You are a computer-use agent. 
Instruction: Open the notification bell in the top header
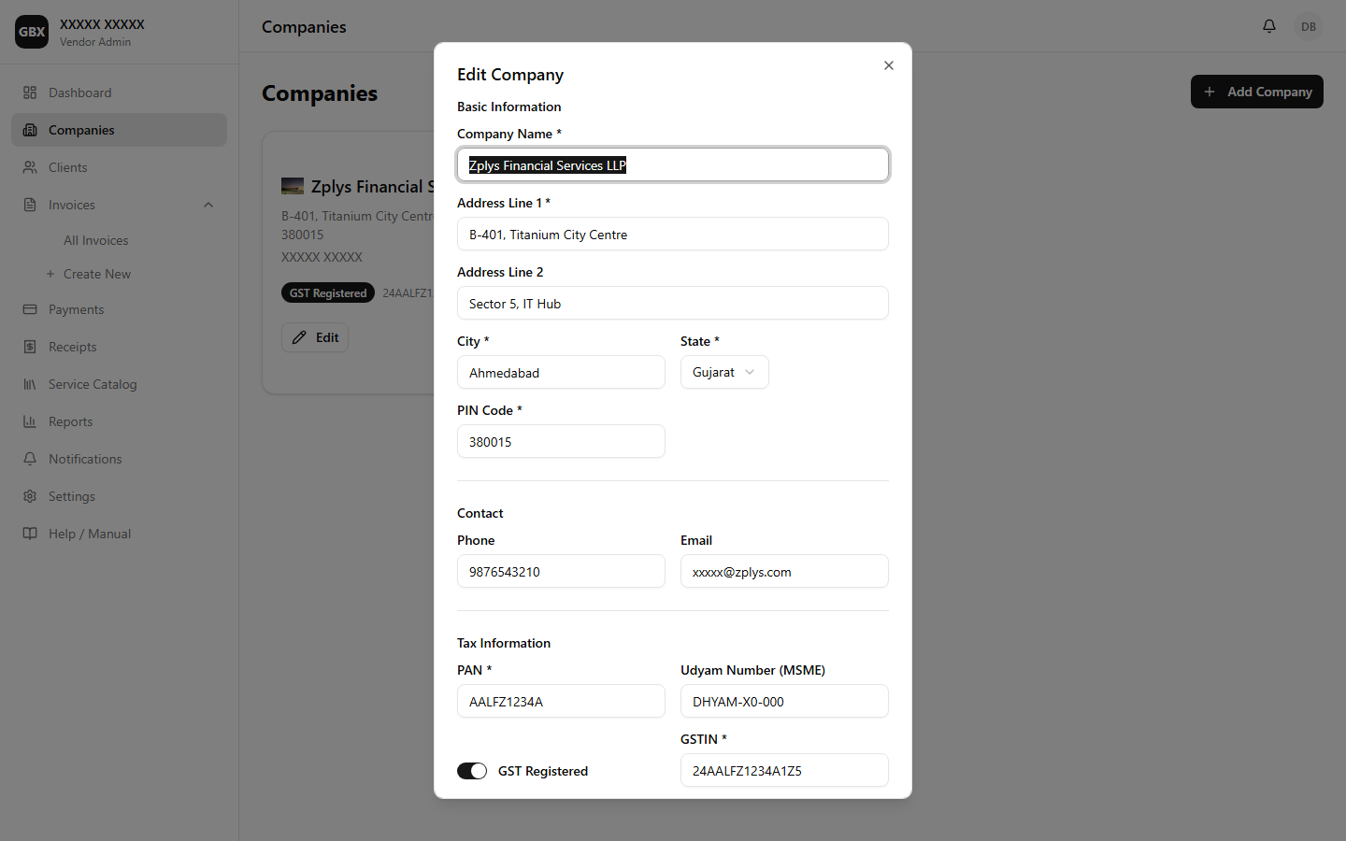[1269, 26]
